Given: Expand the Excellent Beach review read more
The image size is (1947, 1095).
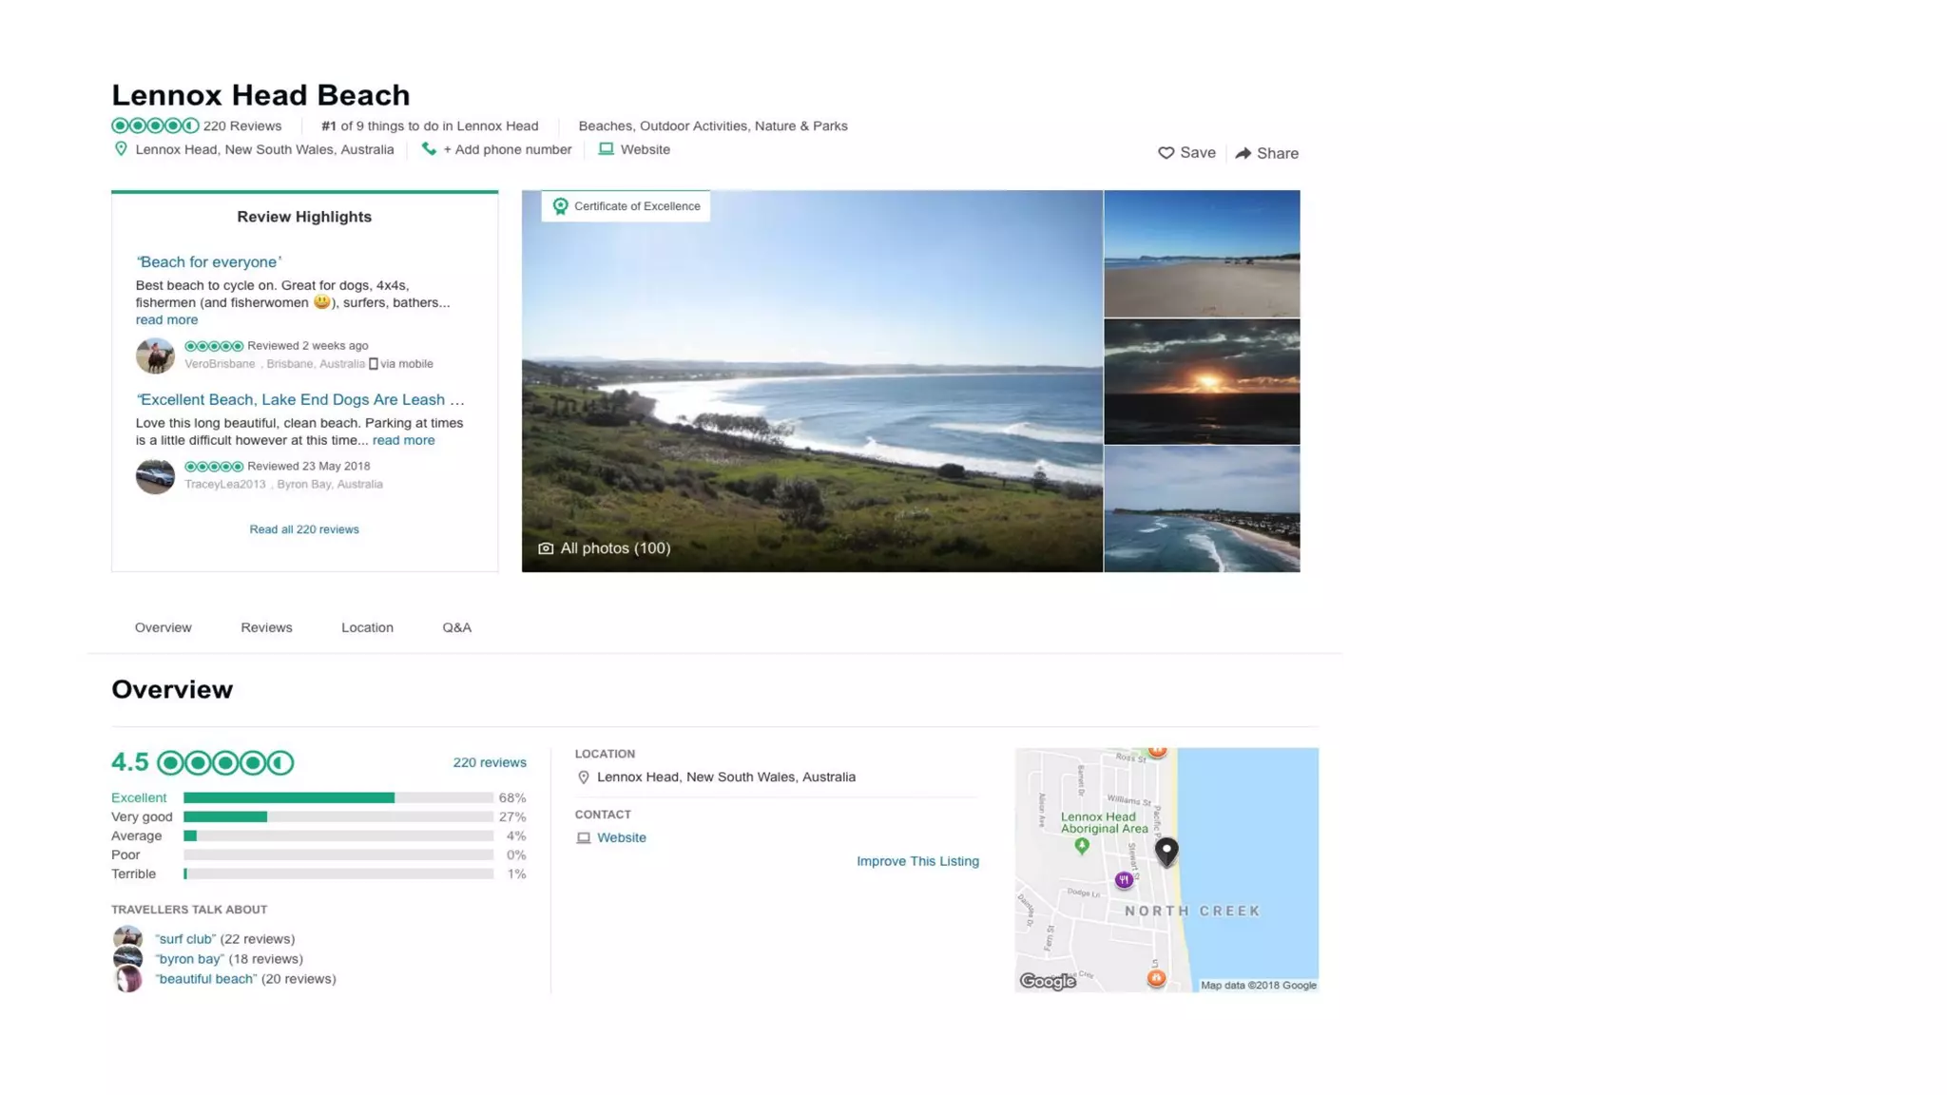Looking at the screenshot, I should coord(403,440).
